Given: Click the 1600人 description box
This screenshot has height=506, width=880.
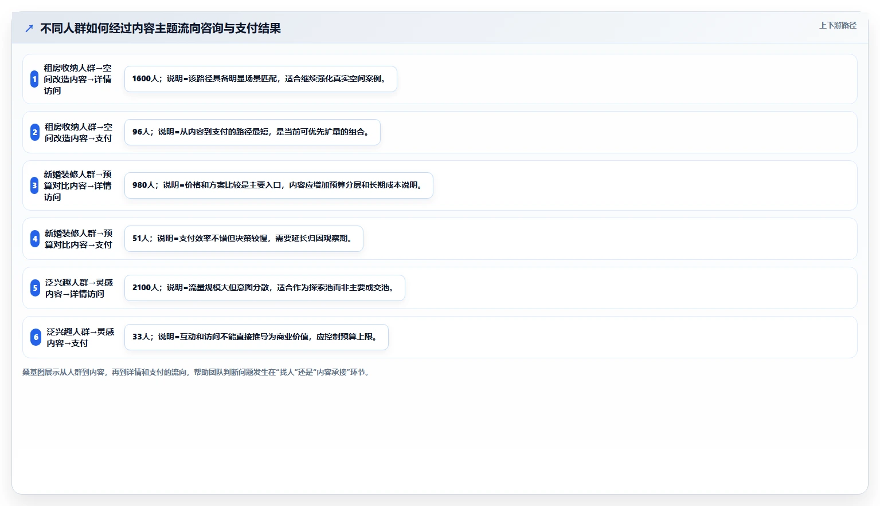Looking at the screenshot, I should point(261,79).
